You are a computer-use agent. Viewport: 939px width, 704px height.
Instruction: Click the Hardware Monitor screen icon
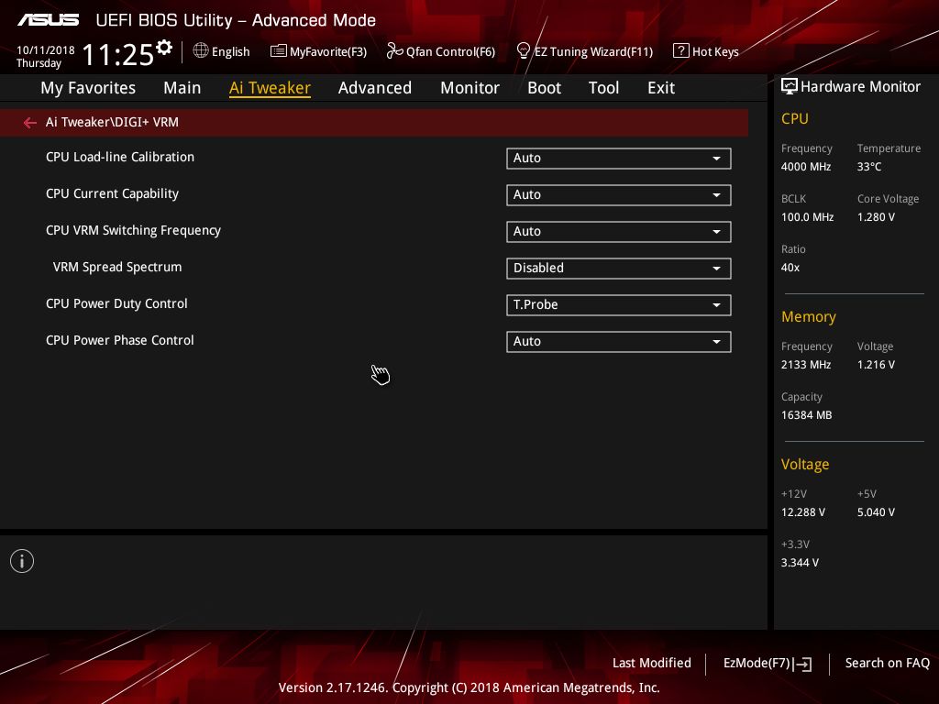(790, 87)
